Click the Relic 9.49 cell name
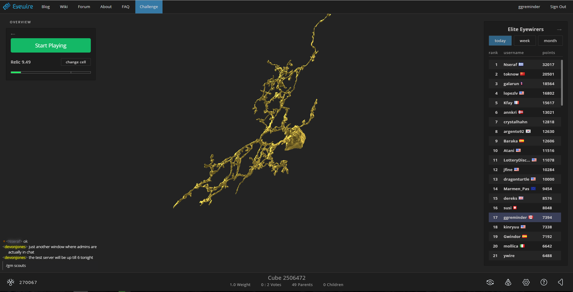 21,62
